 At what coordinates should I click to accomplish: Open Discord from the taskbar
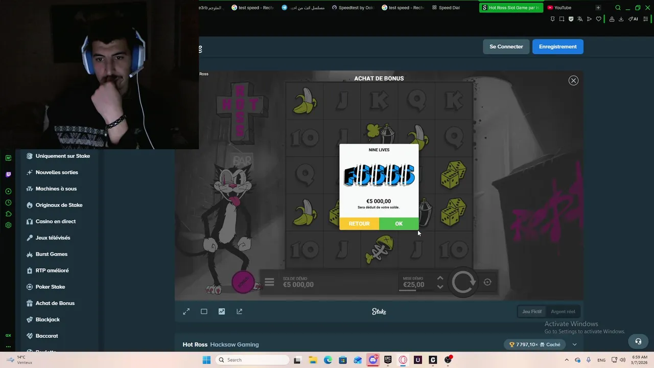(x=373, y=360)
